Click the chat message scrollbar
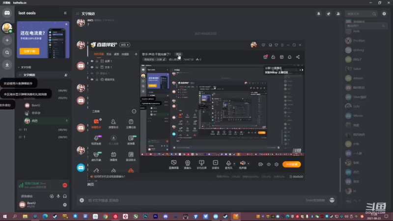The image size is (393, 221). click(x=340, y=175)
